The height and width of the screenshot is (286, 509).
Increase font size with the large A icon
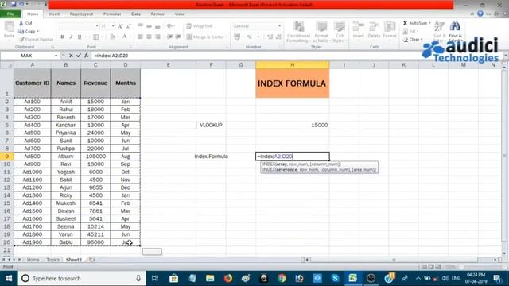pos(120,26)
